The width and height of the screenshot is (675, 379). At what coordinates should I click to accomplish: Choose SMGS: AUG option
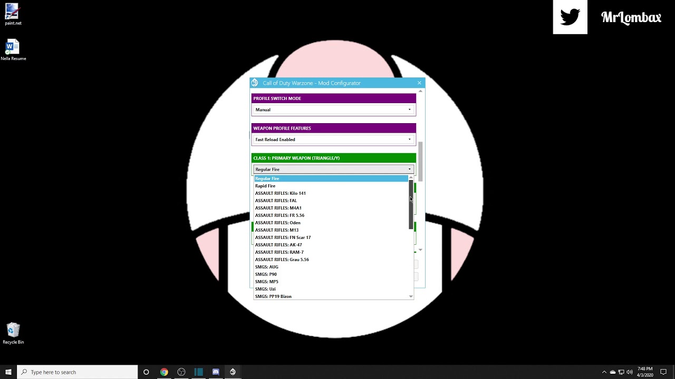pyautogui.click(x=331, y=267)
